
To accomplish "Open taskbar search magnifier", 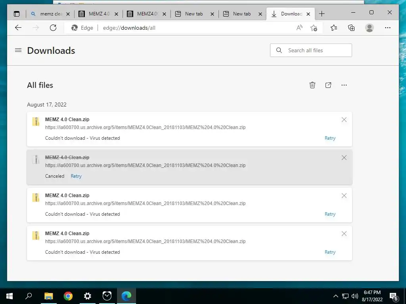I will (x=29, y=296).
